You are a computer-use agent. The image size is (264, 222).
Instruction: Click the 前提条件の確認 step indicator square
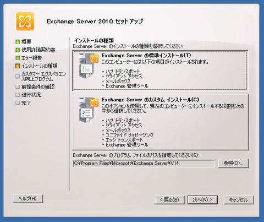pyautogui.click(x=18, y=86)
